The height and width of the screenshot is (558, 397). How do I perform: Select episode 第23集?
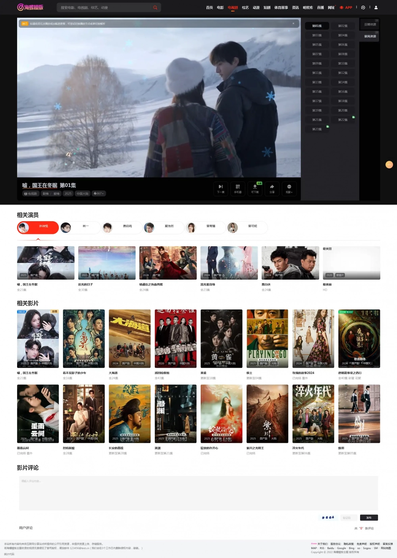(x=317, y=129)
